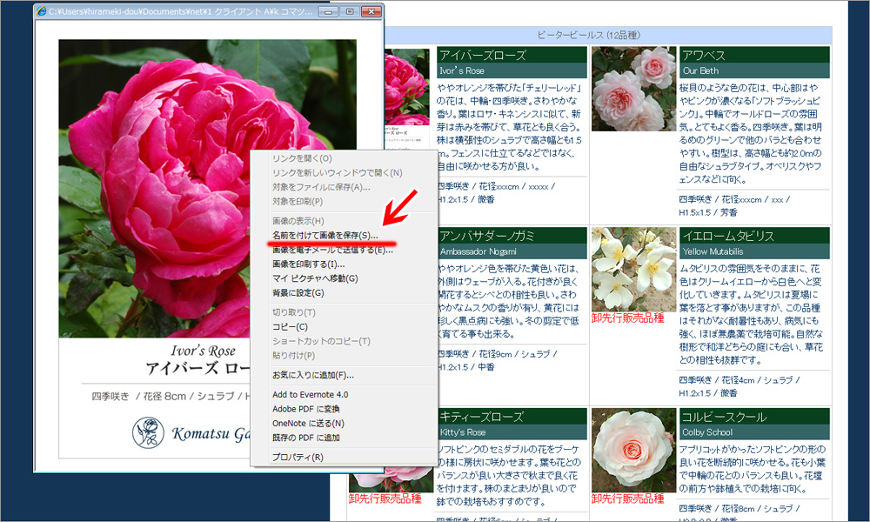Click the キティーズローズ heading
The height and width of the screenshot is (522, 870).
click(482, 417)
